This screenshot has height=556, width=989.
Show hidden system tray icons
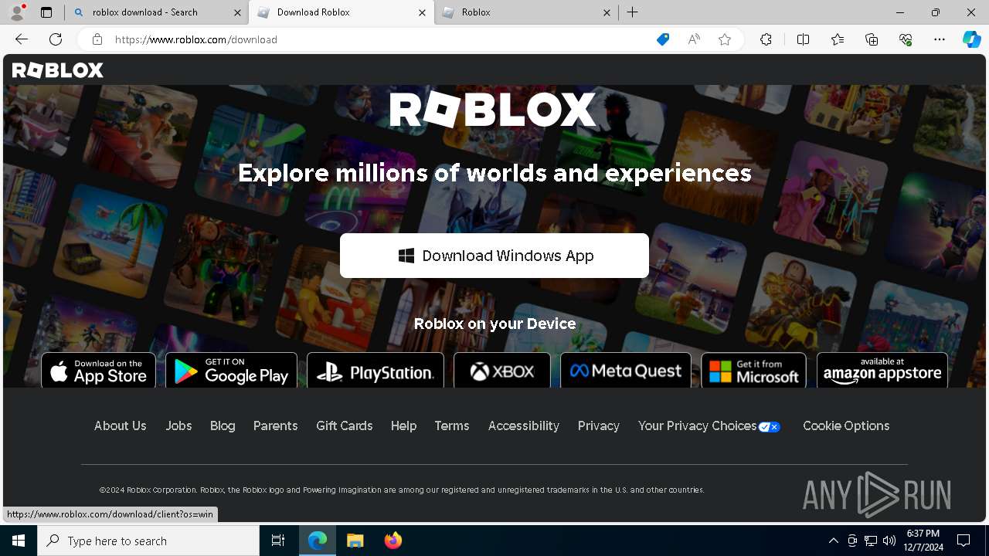pyautogui.click(x=833, y=541)
